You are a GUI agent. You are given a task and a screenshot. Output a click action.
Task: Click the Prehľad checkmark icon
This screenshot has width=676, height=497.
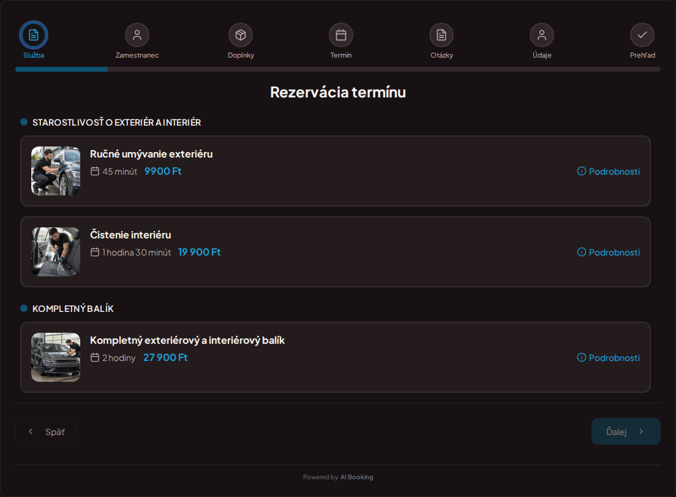(642, 35)
